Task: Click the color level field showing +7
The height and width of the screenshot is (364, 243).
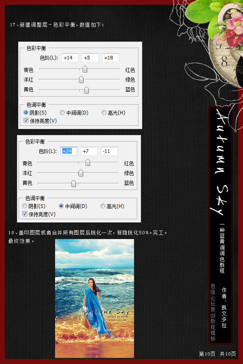Action: (x=89, y=151)
